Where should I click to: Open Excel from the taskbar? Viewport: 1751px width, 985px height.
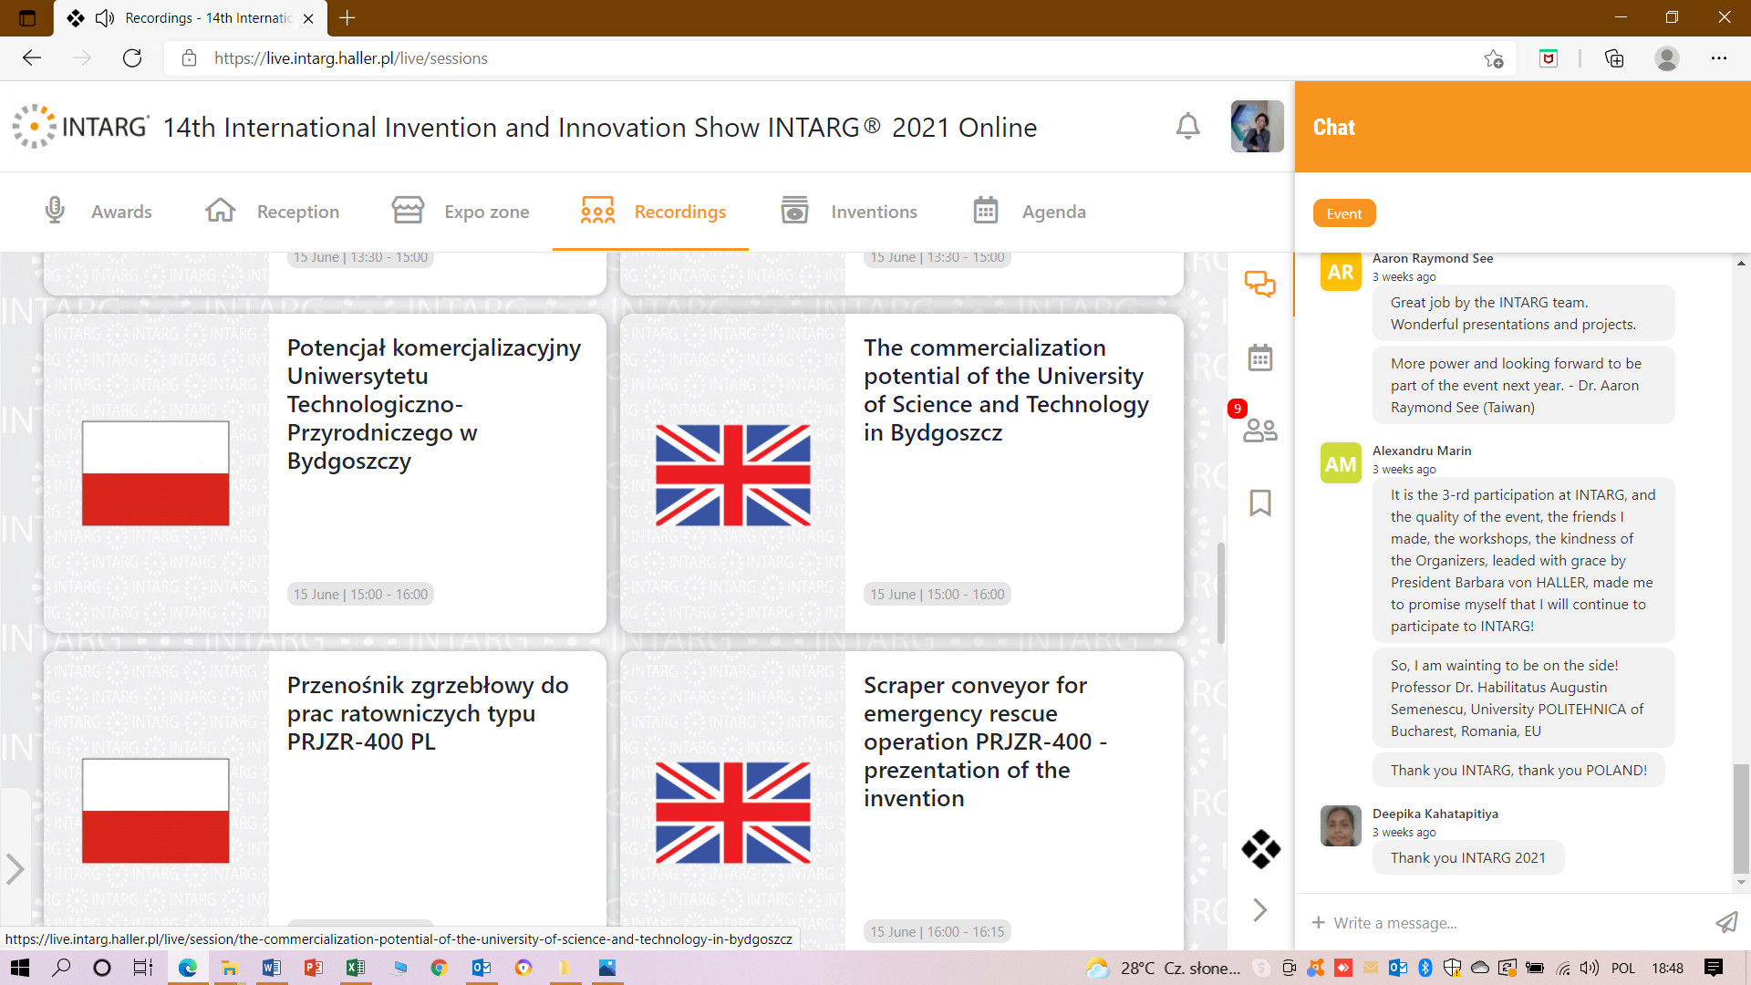point(355,968)
